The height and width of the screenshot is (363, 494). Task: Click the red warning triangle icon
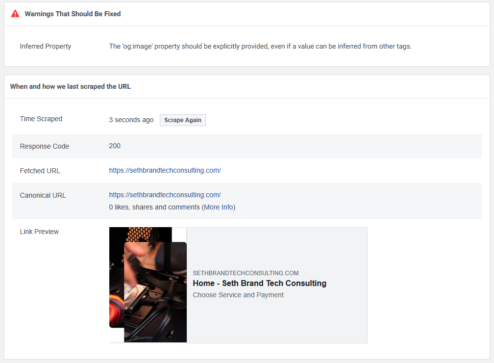(x=15, y=14)
